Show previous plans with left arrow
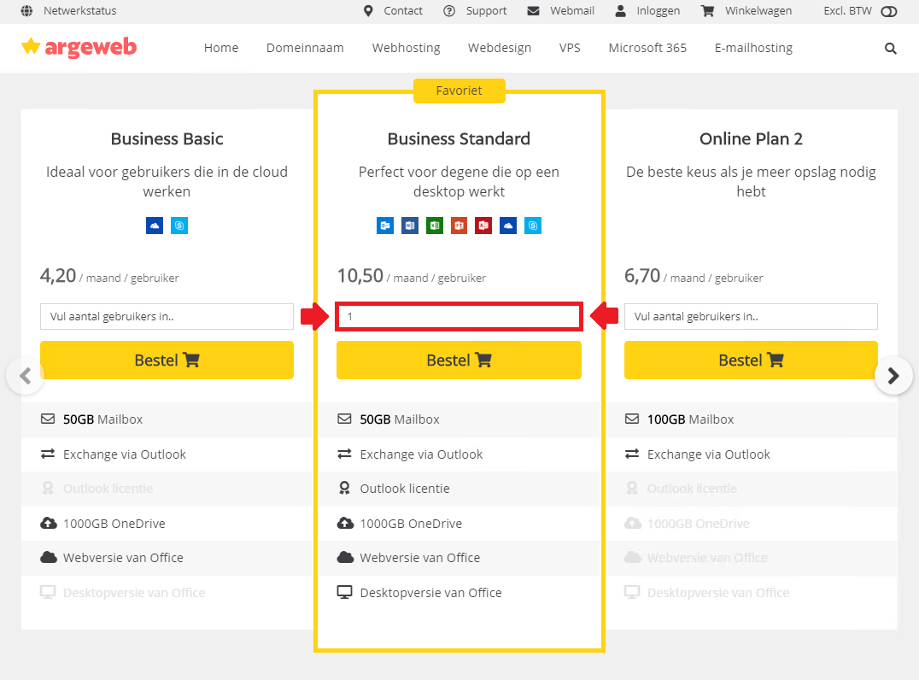 point(26,376)
